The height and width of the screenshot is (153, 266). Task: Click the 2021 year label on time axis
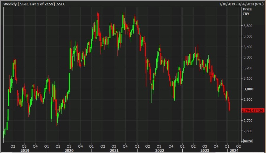tap(114, 150)
